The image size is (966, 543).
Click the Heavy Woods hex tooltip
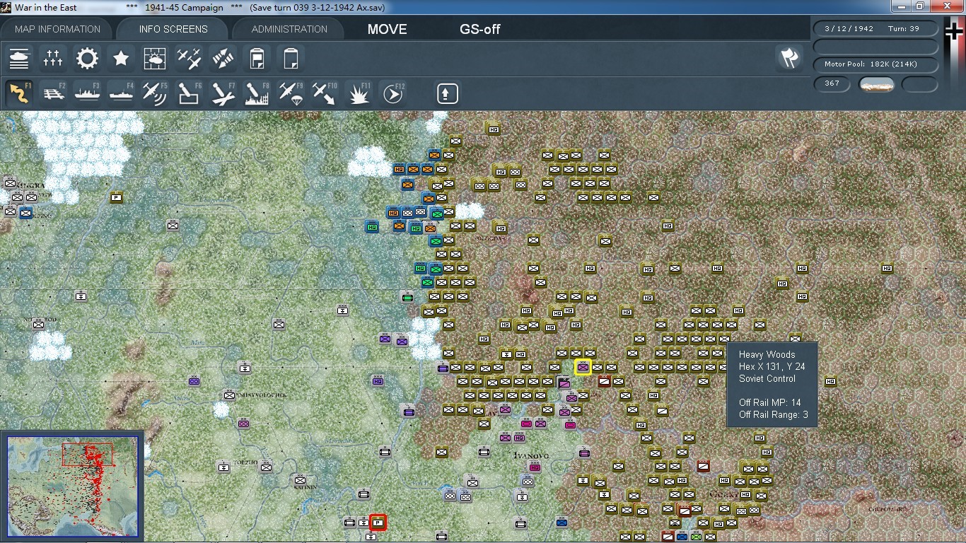pos(772,385)
